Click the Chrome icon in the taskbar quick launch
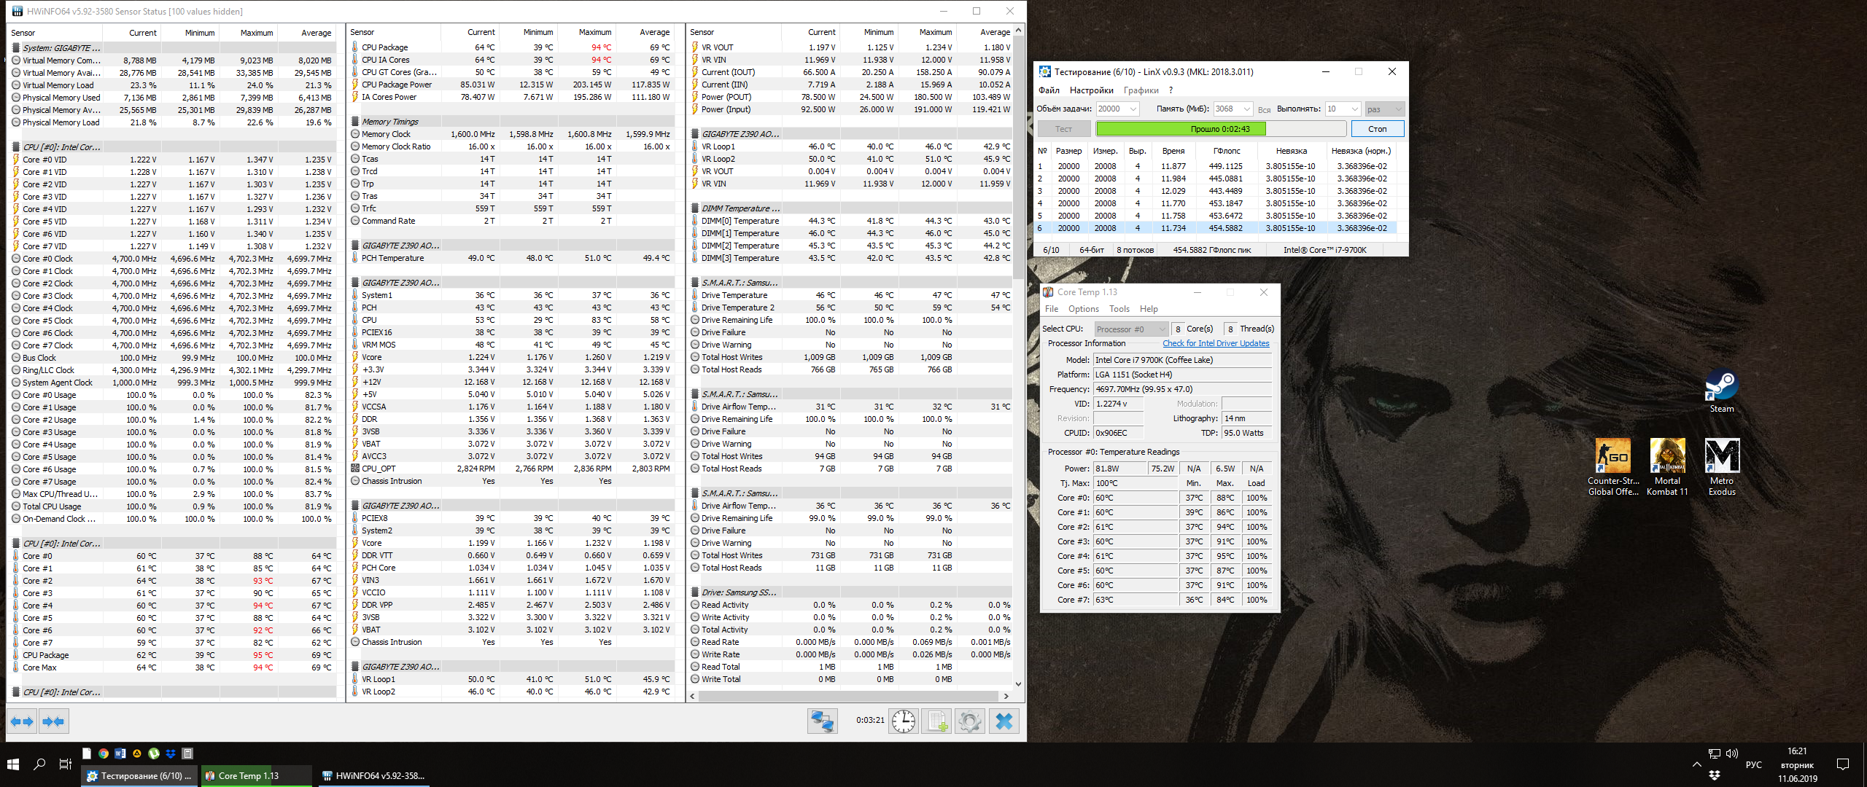Viewport: 1867px width, 787px height. click(x=104, y=753)
